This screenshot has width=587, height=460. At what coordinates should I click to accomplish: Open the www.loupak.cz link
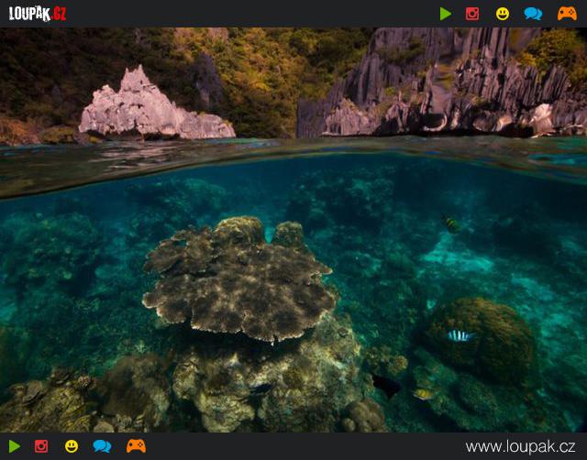520,446
